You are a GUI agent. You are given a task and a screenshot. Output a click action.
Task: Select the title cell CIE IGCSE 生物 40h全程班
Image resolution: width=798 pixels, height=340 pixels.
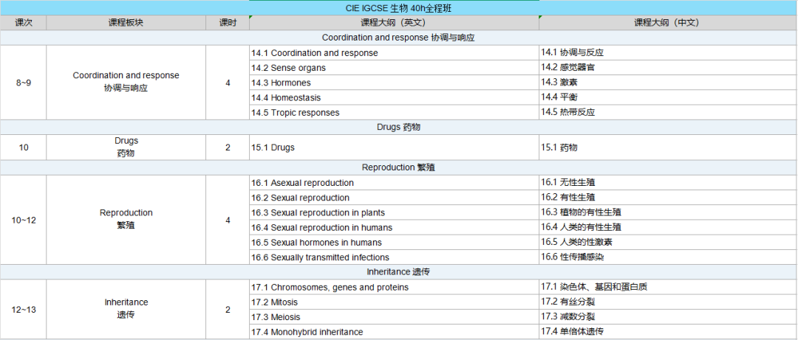(398, 8)
